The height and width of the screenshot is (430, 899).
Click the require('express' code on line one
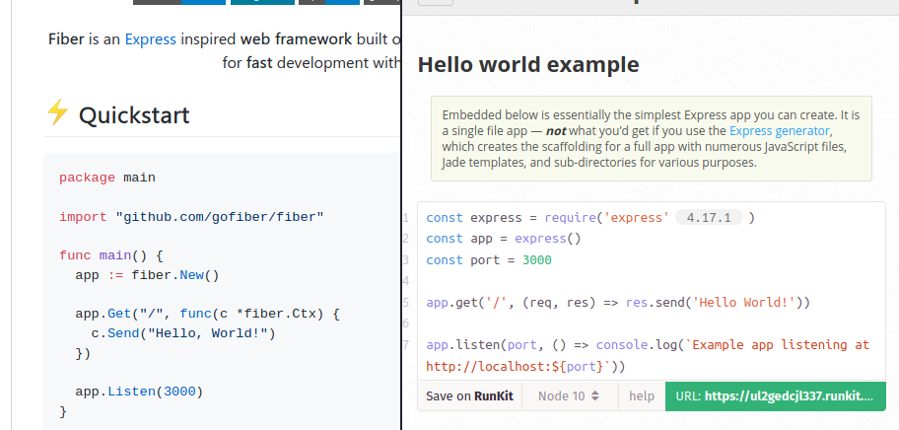[x=606, y=218]
